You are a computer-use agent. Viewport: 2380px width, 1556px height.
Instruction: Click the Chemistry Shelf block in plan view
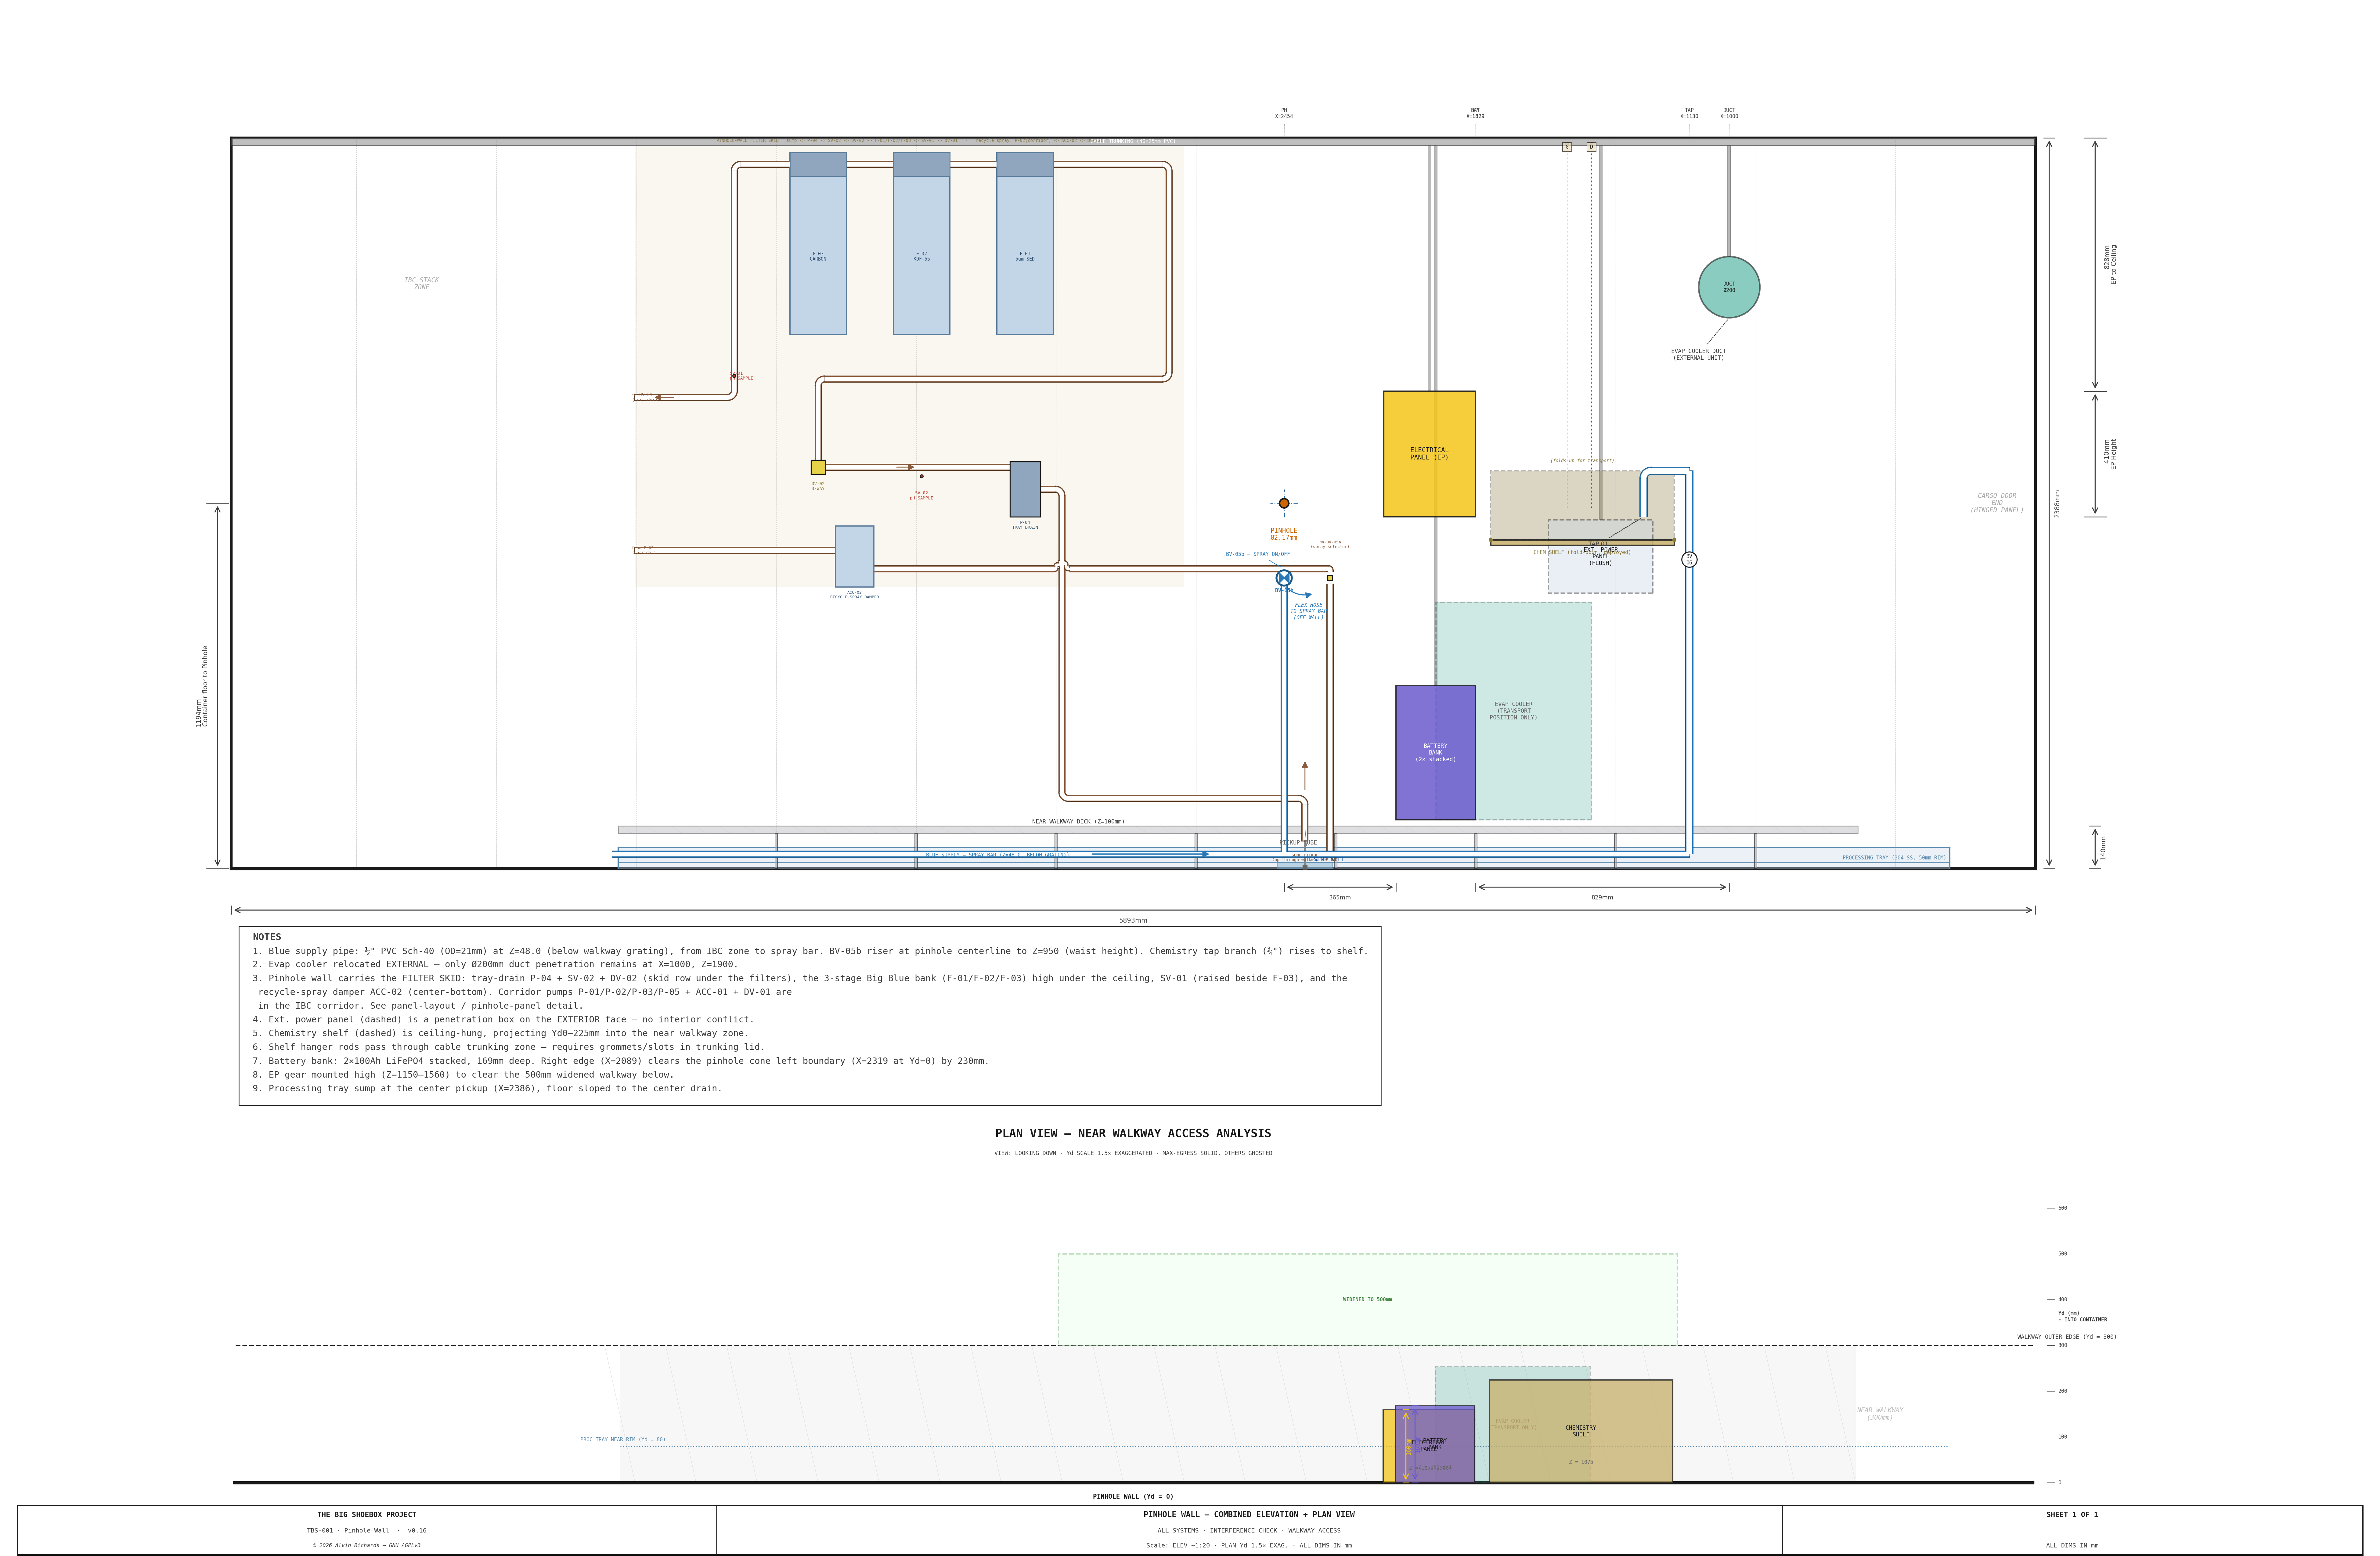pyautogui.click(x=1581, y=1431)
